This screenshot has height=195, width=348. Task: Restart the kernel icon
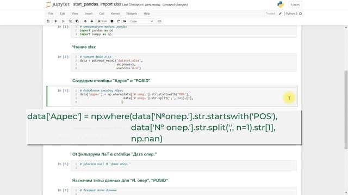119,21
